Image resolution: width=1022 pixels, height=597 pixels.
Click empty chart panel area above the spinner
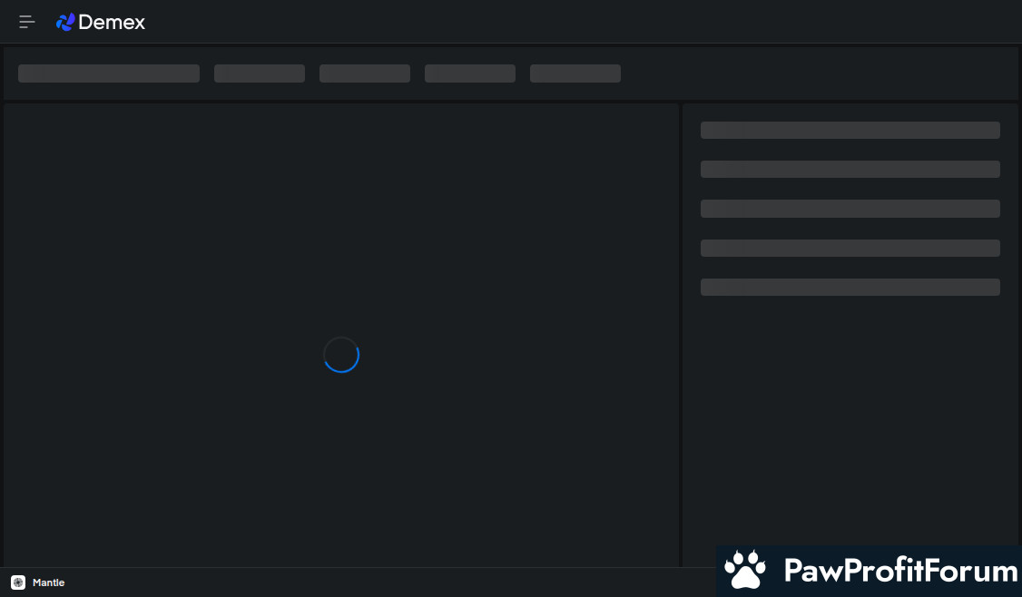pyautogui.click(x=341, y=215)
